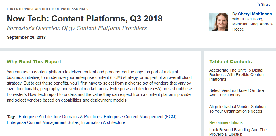Jump to Align Individual Vendor Solutions section
This screenshot has height=136, width=276.
click(x=238, y=109)
